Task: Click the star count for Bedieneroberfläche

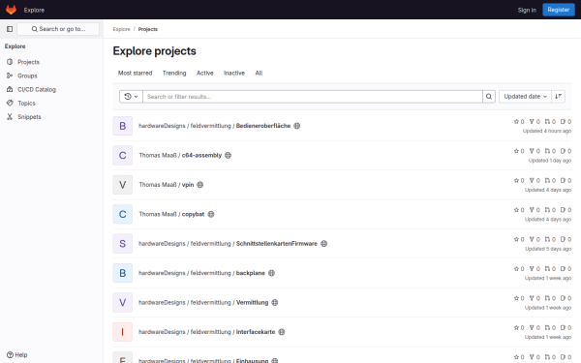Action: pos(519,122)
